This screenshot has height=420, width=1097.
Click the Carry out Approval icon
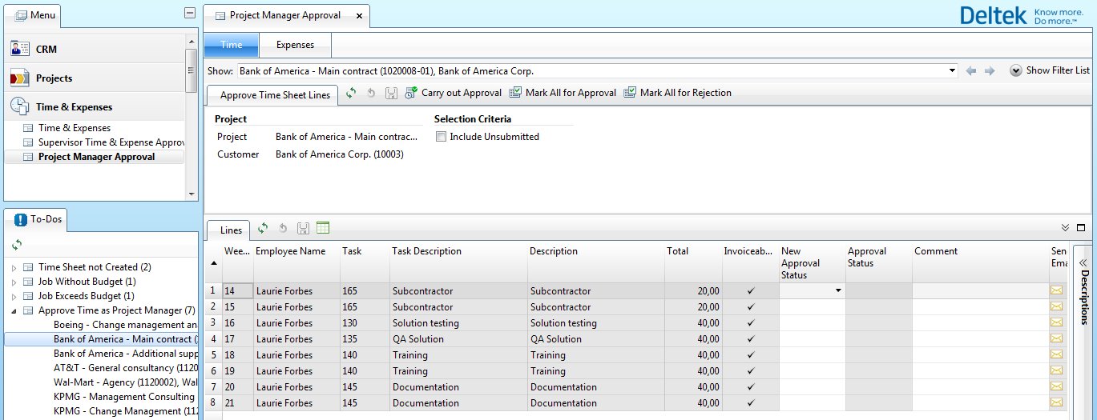pyautogui.click(x=411, y=93)
